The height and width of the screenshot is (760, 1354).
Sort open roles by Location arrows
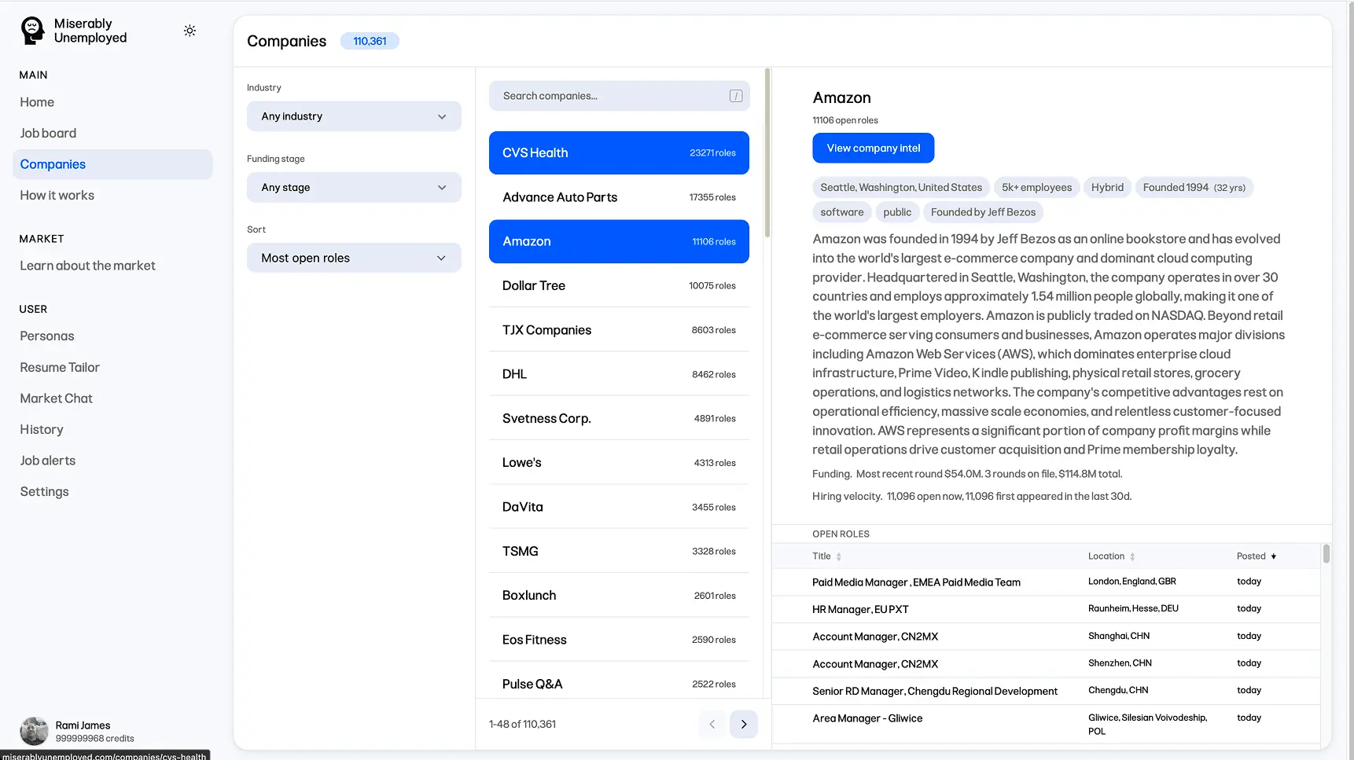coord(1132,556)
